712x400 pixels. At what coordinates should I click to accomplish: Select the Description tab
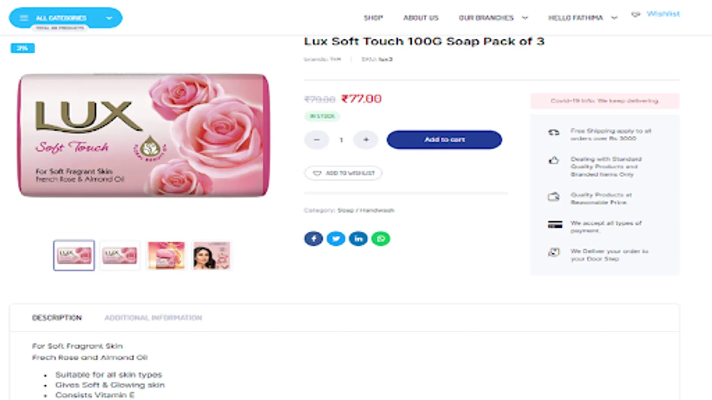(57, 318)
